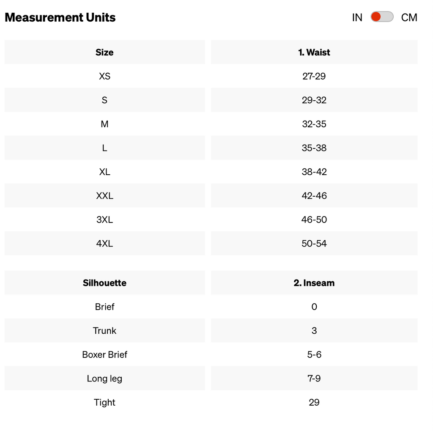Image resolution: width=433 pixels, height=431 pixels.
Task: Click the 38-42 waist value for XL
Action: tap(314, 172)
